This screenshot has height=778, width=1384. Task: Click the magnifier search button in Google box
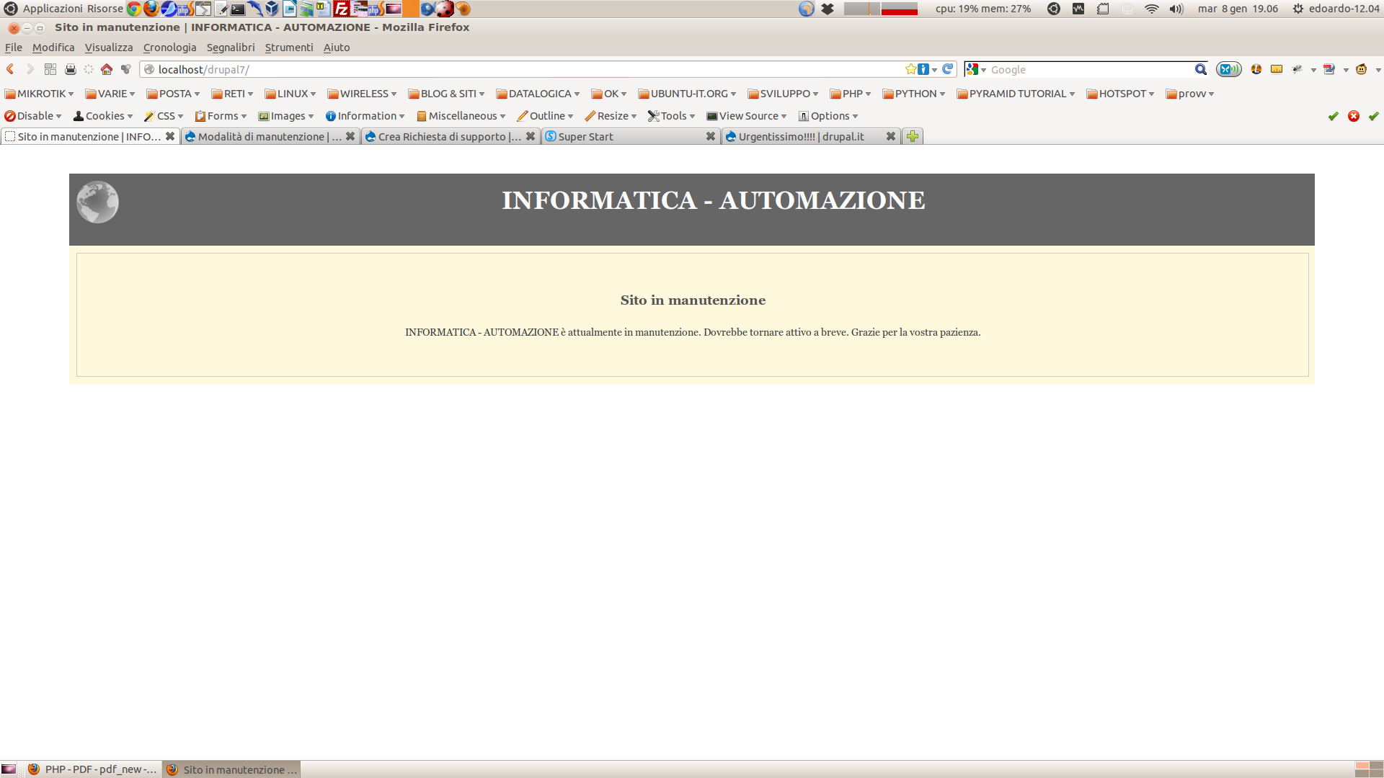[1200, 69]
